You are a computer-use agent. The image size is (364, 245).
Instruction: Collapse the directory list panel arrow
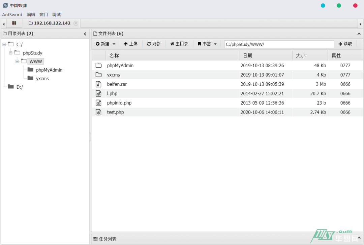tap(85, 34)
